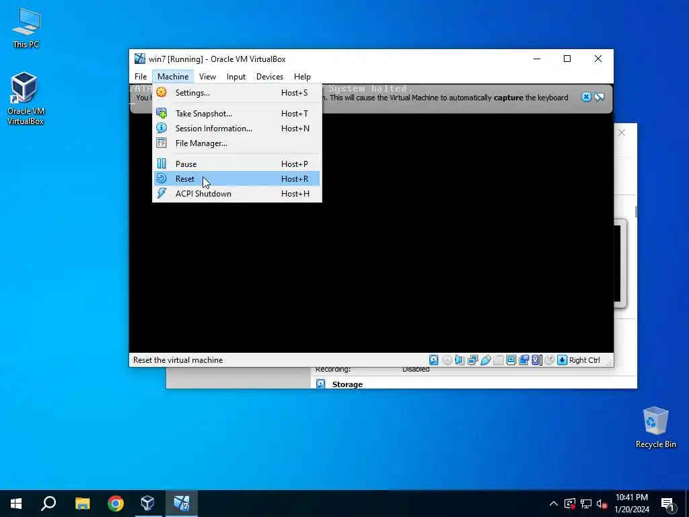Image resolution: width=689 pixels, height=517 pixels.
Task: Open the Input menu
Action: [x=236, y=77]
